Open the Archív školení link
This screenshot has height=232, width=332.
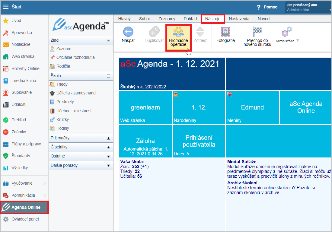pyautogui.click(x=242, y=183)
